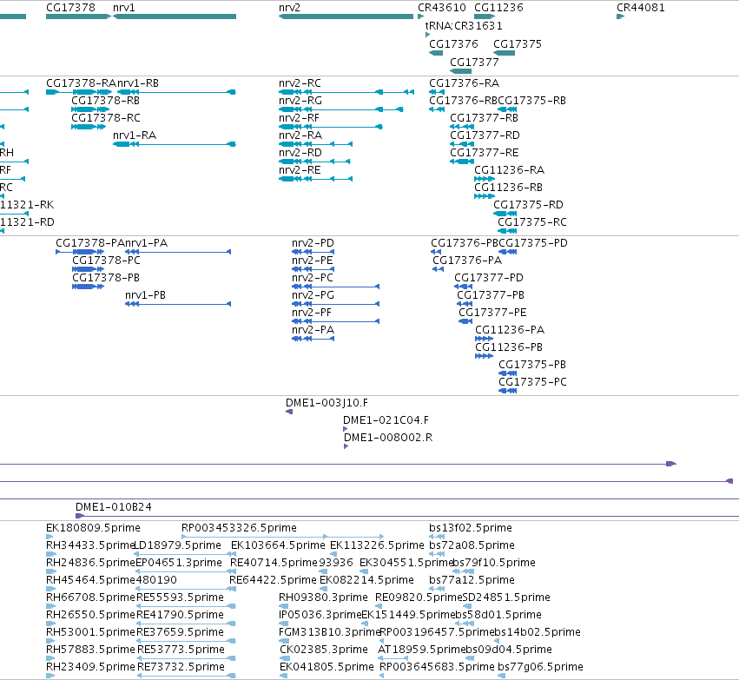
Task: Click the CR44081 gene label
Action: tap(641, 8)
